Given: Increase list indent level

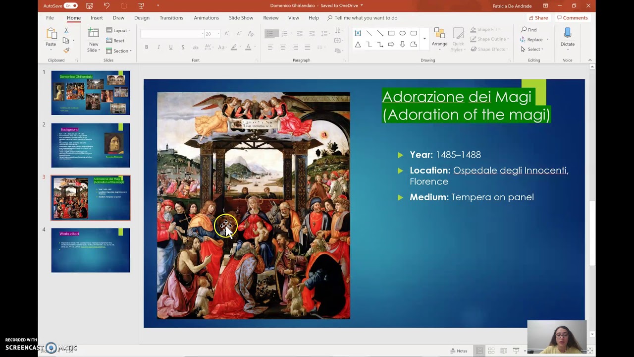Looking at the screenshot, I should (312, 33).
